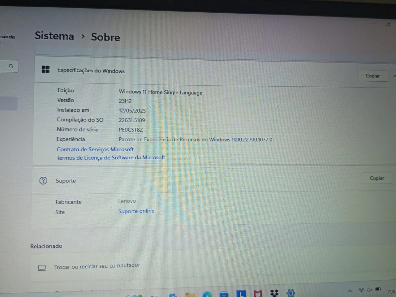Screen dimensions: 396x297
Task: Open the blue L app in taskbar
Action: coord(241,293)
